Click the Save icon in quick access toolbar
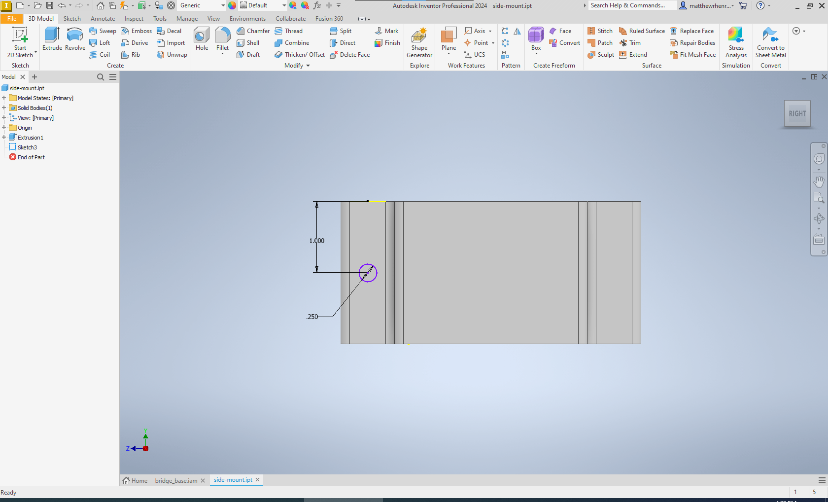This screenshot has height=502, width=828. point(50,5)
